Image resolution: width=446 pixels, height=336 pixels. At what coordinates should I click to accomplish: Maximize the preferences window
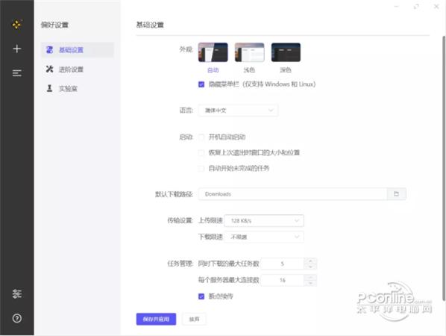pos(416,7)
